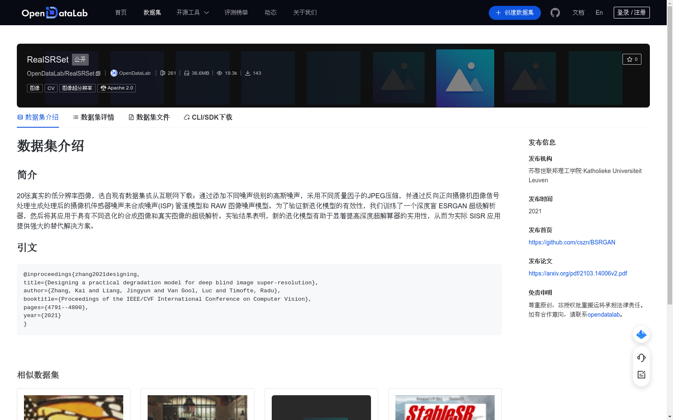This screenshot has width=673, height=420.
Task: Open the github.com/cszn/BSRGAN link
Action: [572, 242]
